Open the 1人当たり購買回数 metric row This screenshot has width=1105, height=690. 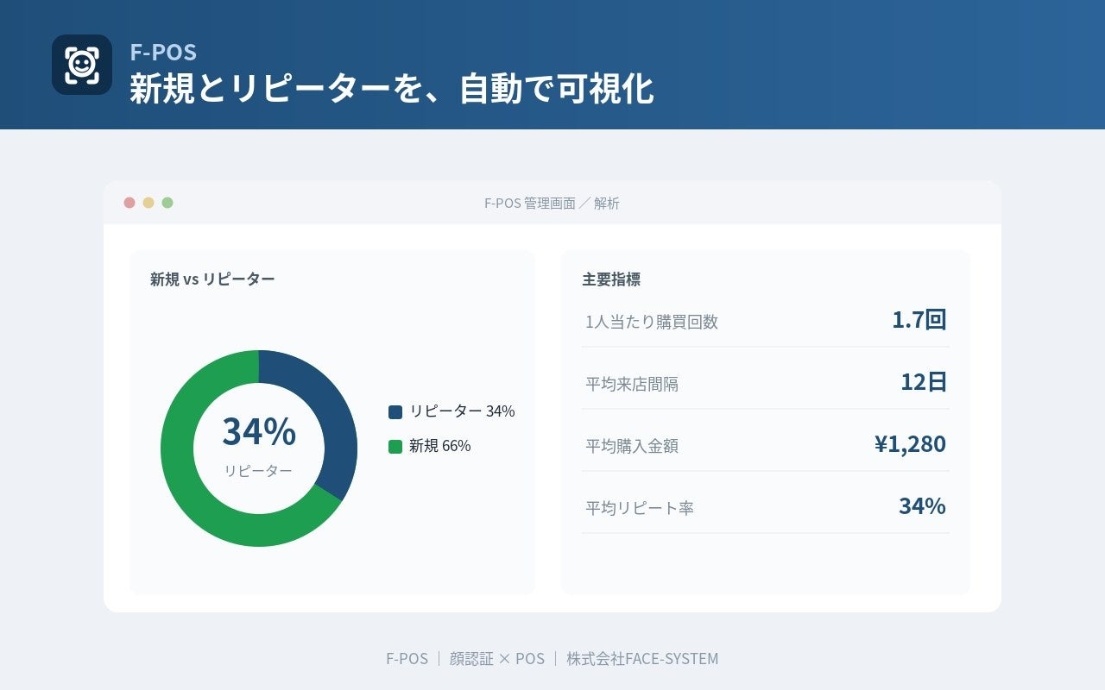click(766, 321)
